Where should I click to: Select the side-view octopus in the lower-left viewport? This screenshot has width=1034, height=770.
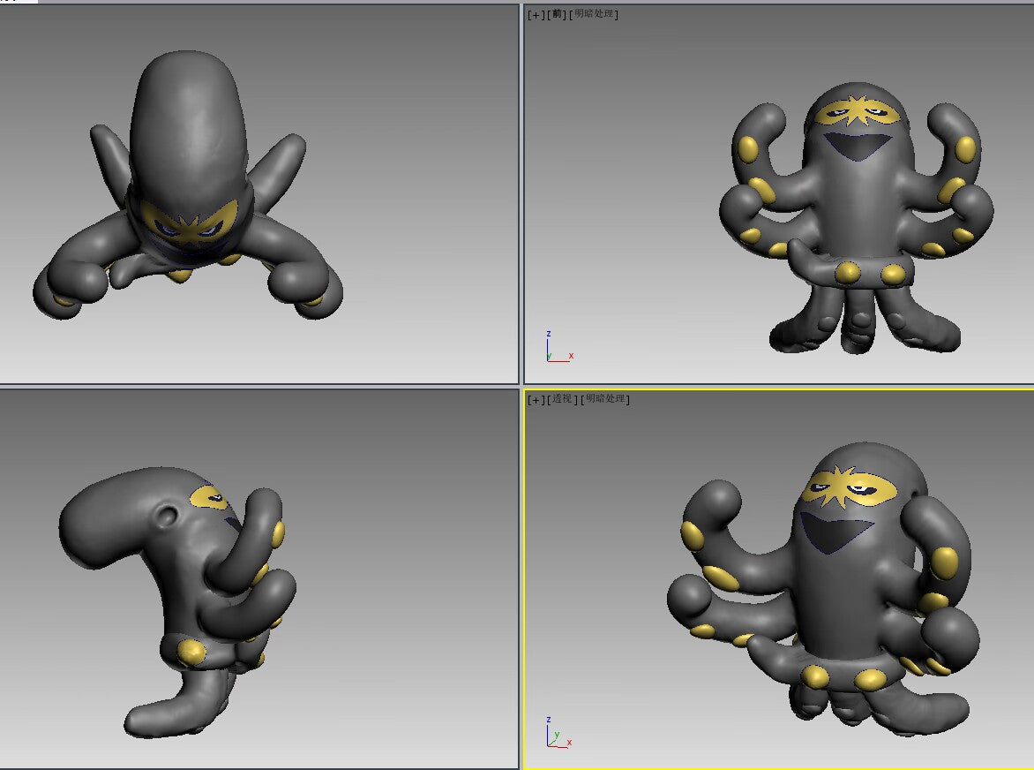tap(178, 600)
